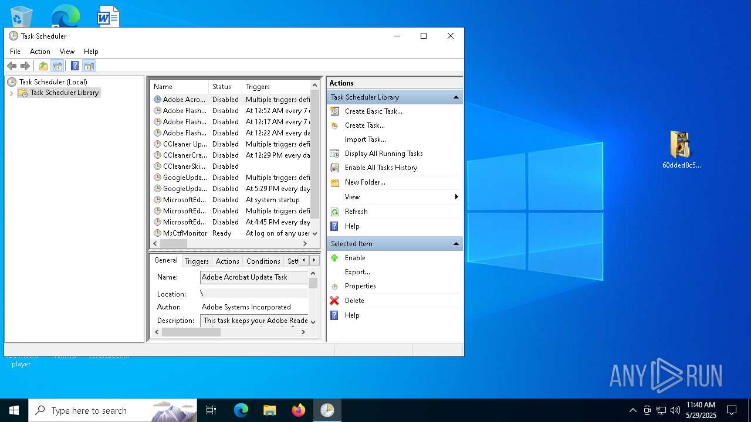Open the View menu
Screen dimensions: 751x422
pyautogui.click(x=67, y=52)
